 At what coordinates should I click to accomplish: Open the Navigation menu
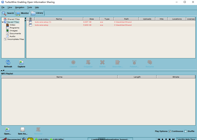(19, 7)
